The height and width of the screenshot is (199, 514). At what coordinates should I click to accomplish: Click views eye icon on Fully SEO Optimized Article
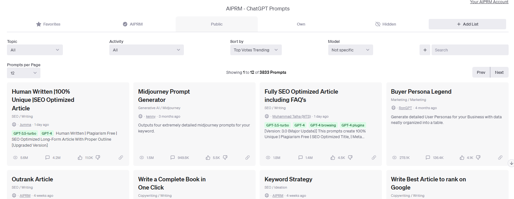268,157
